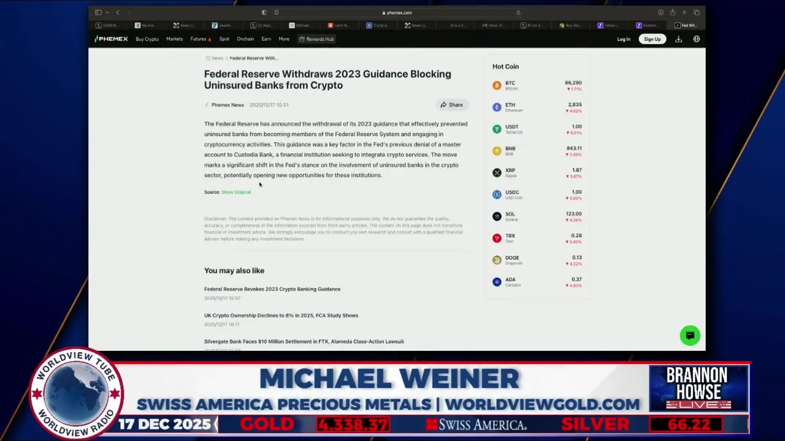This screenshot has height=441, width=785.
Task: Go to News in the breadcrumb
Action: 218,58
